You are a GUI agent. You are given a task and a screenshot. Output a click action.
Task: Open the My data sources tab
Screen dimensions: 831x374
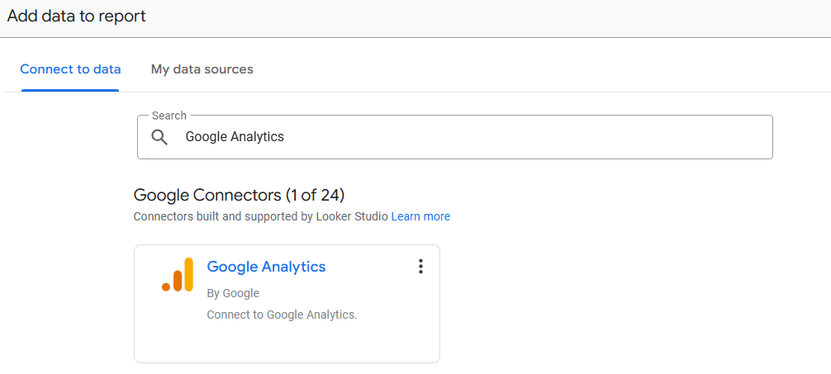click(202, 69)
